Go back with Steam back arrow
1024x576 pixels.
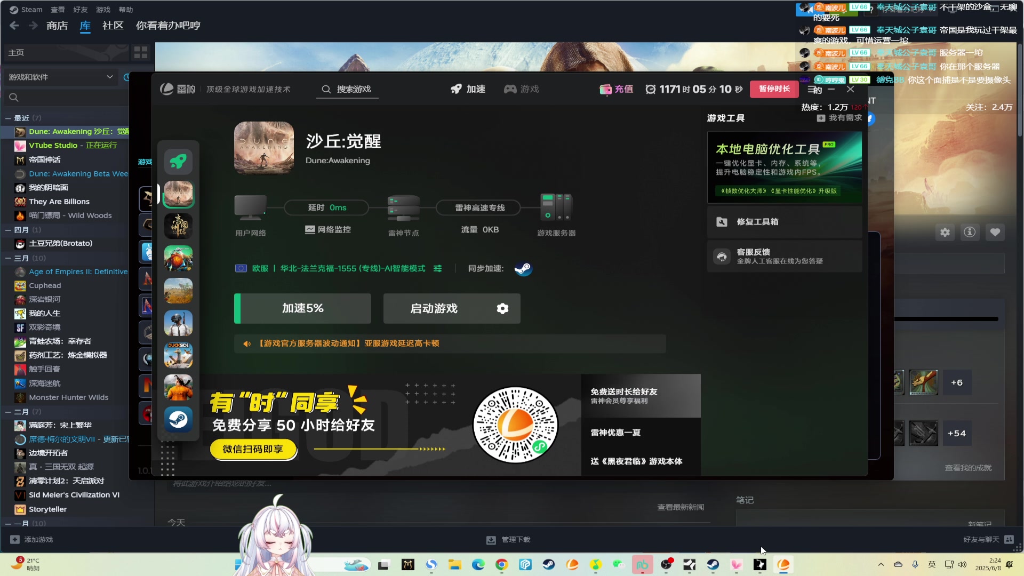(x=14, y=26)
